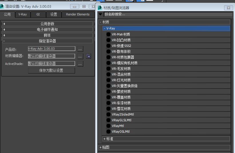
Task: Maximize the render settings window
Action: point(84,7)
